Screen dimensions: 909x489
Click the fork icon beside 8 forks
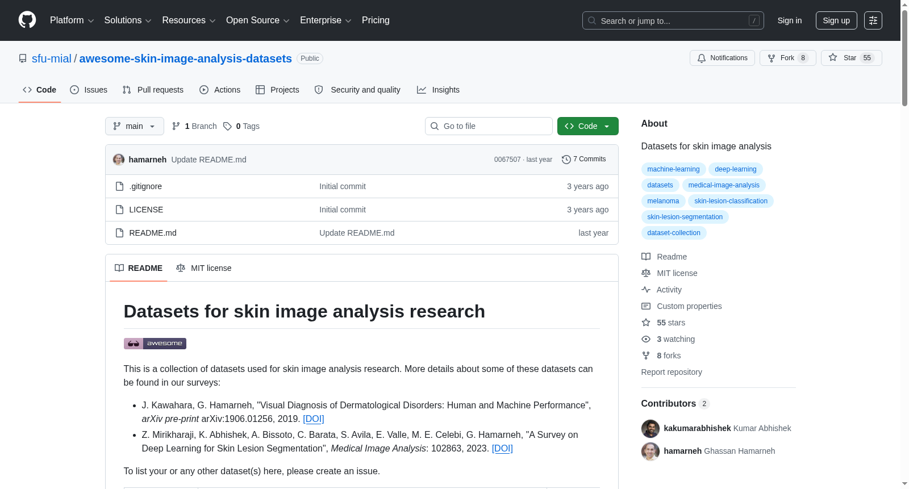click(x=646, y=356)
